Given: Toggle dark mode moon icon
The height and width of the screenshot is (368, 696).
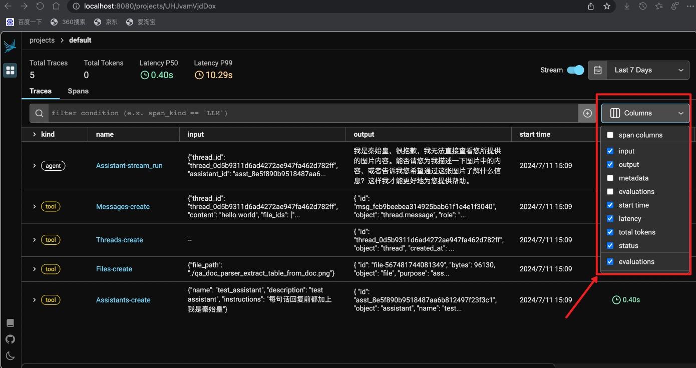Looking at the screenshot, I should [x=10, y=356].
